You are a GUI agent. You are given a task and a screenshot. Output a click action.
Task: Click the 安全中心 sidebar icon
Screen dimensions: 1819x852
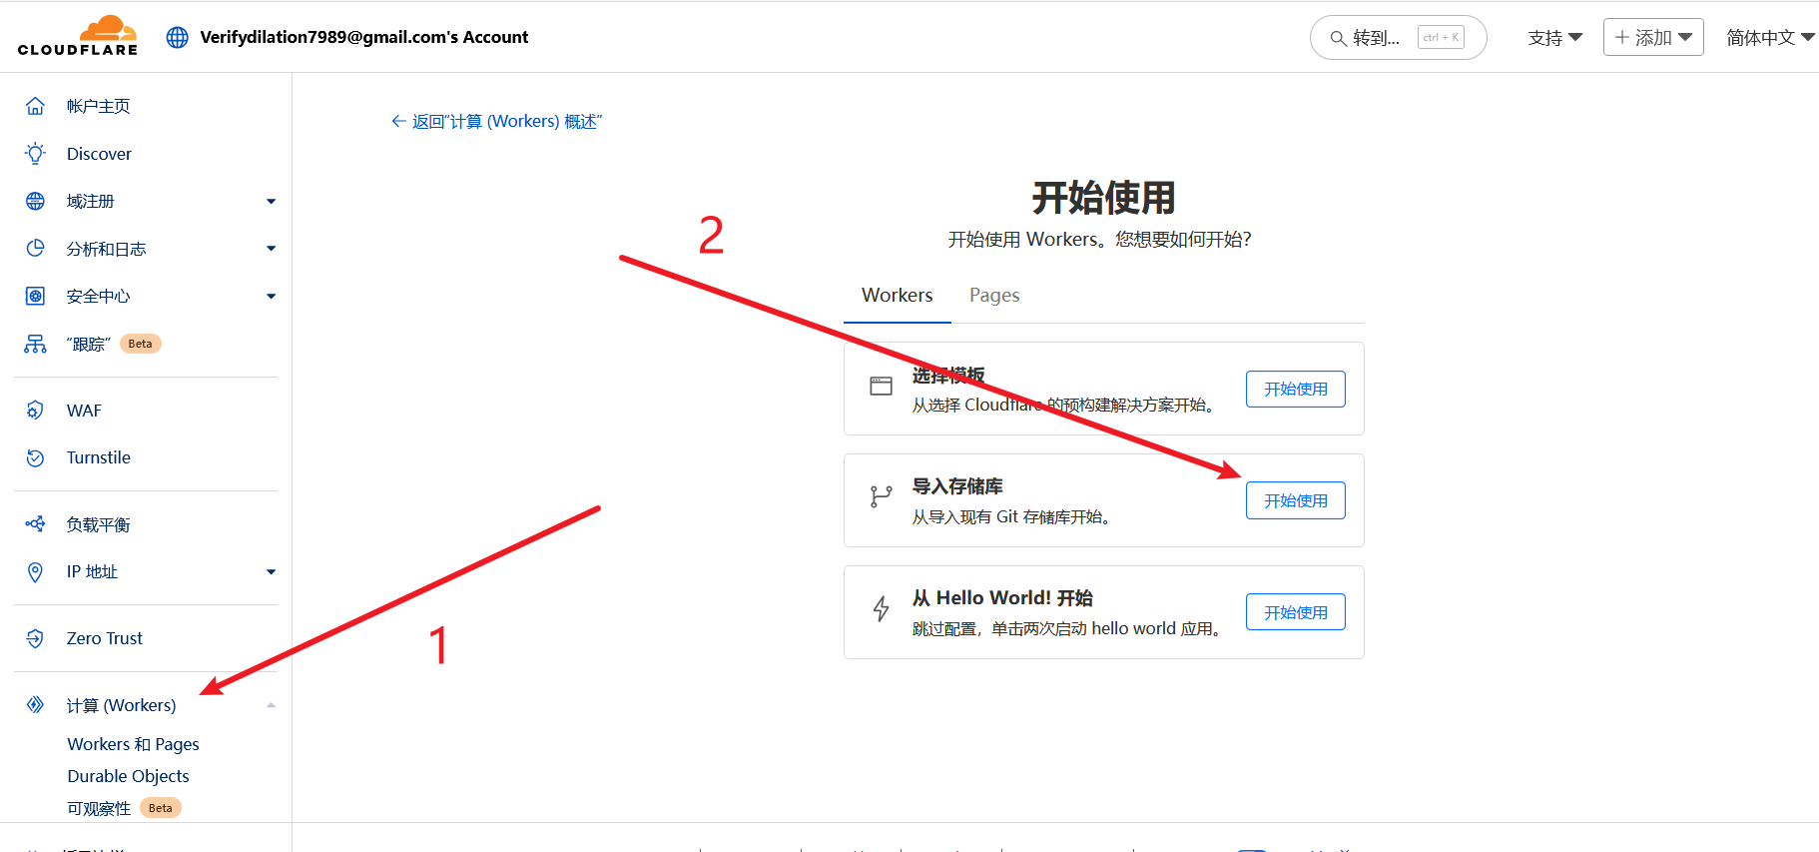coord(35,296)
